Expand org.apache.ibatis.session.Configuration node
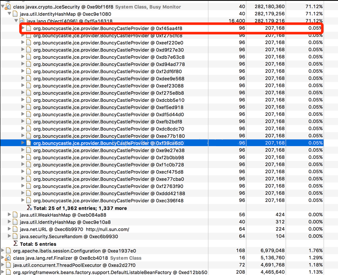The height and width of the screenshot is (275, 338). pyautogui.click(x=3, y=250)
